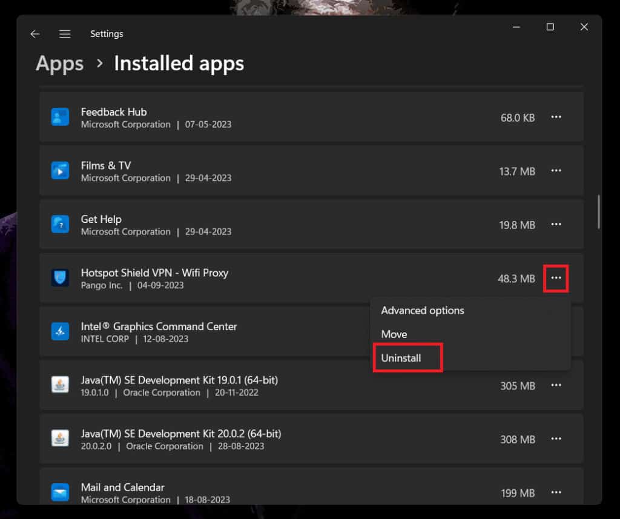Click the Installed apps breadcrumb label

tap(179, 63)
